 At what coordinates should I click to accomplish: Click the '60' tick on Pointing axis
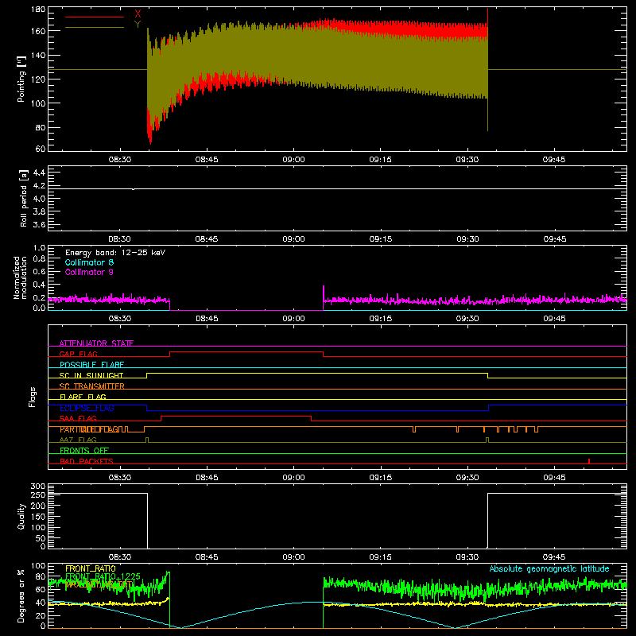pyautogui.click(x=41, y=149)
